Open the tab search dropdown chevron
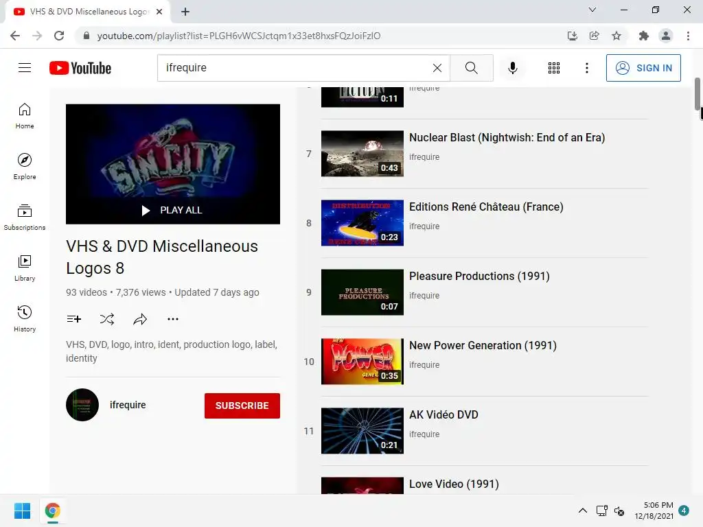The width and height of the screenshot is (703, 527). click(592, 10)
